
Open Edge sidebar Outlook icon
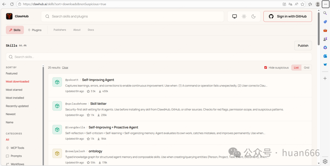[x=325, y=56]
